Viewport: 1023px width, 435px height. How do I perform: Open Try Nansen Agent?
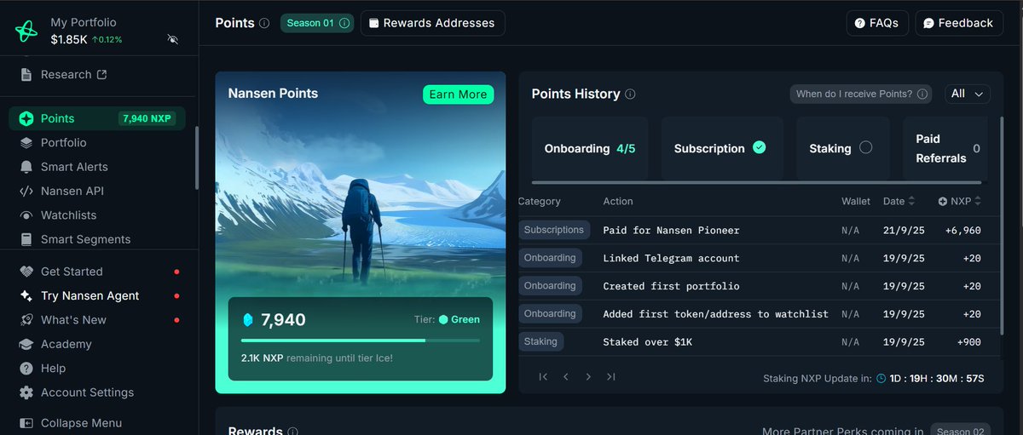[x=90, y=296]
